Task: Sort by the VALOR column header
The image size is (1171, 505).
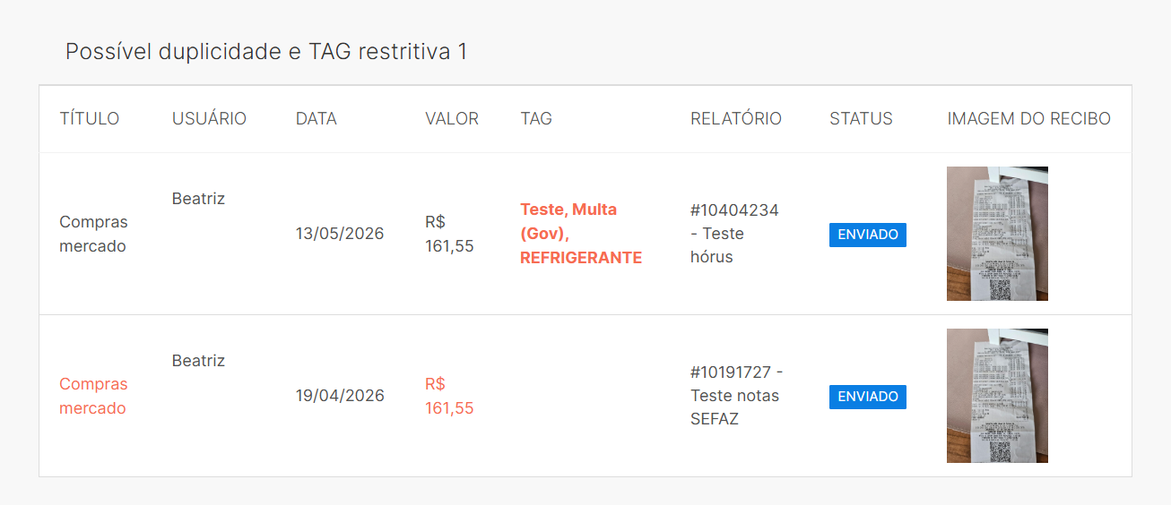Action: [452, 118]
